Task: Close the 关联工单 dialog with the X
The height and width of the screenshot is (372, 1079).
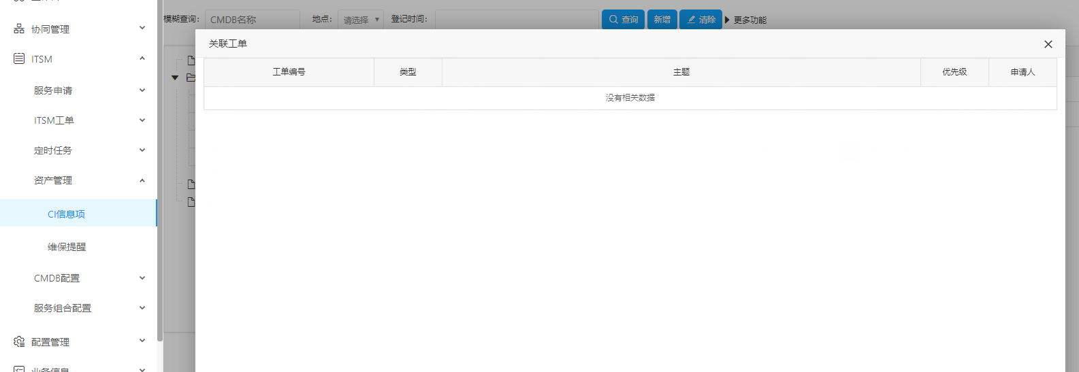Action: click(x=1048, y=44)
